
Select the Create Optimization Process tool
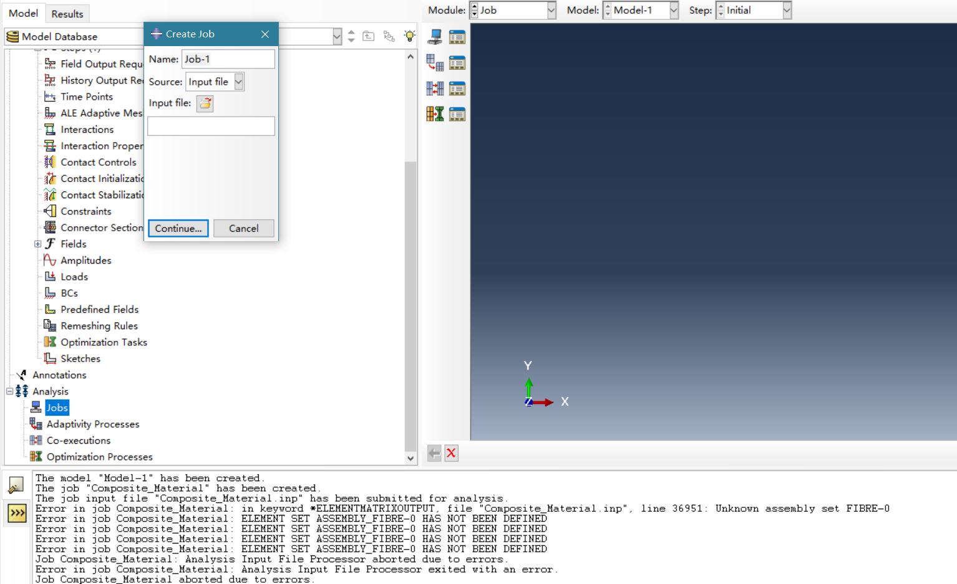click(435, 113)
